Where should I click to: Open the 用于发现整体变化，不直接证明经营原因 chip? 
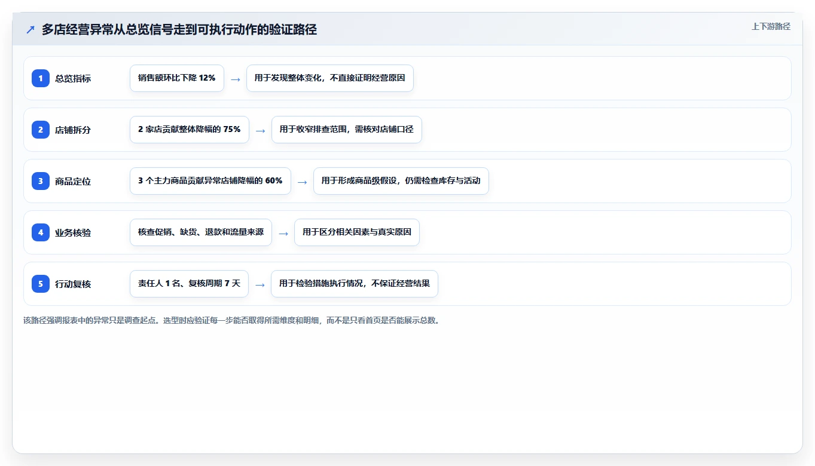pos(330,78)
